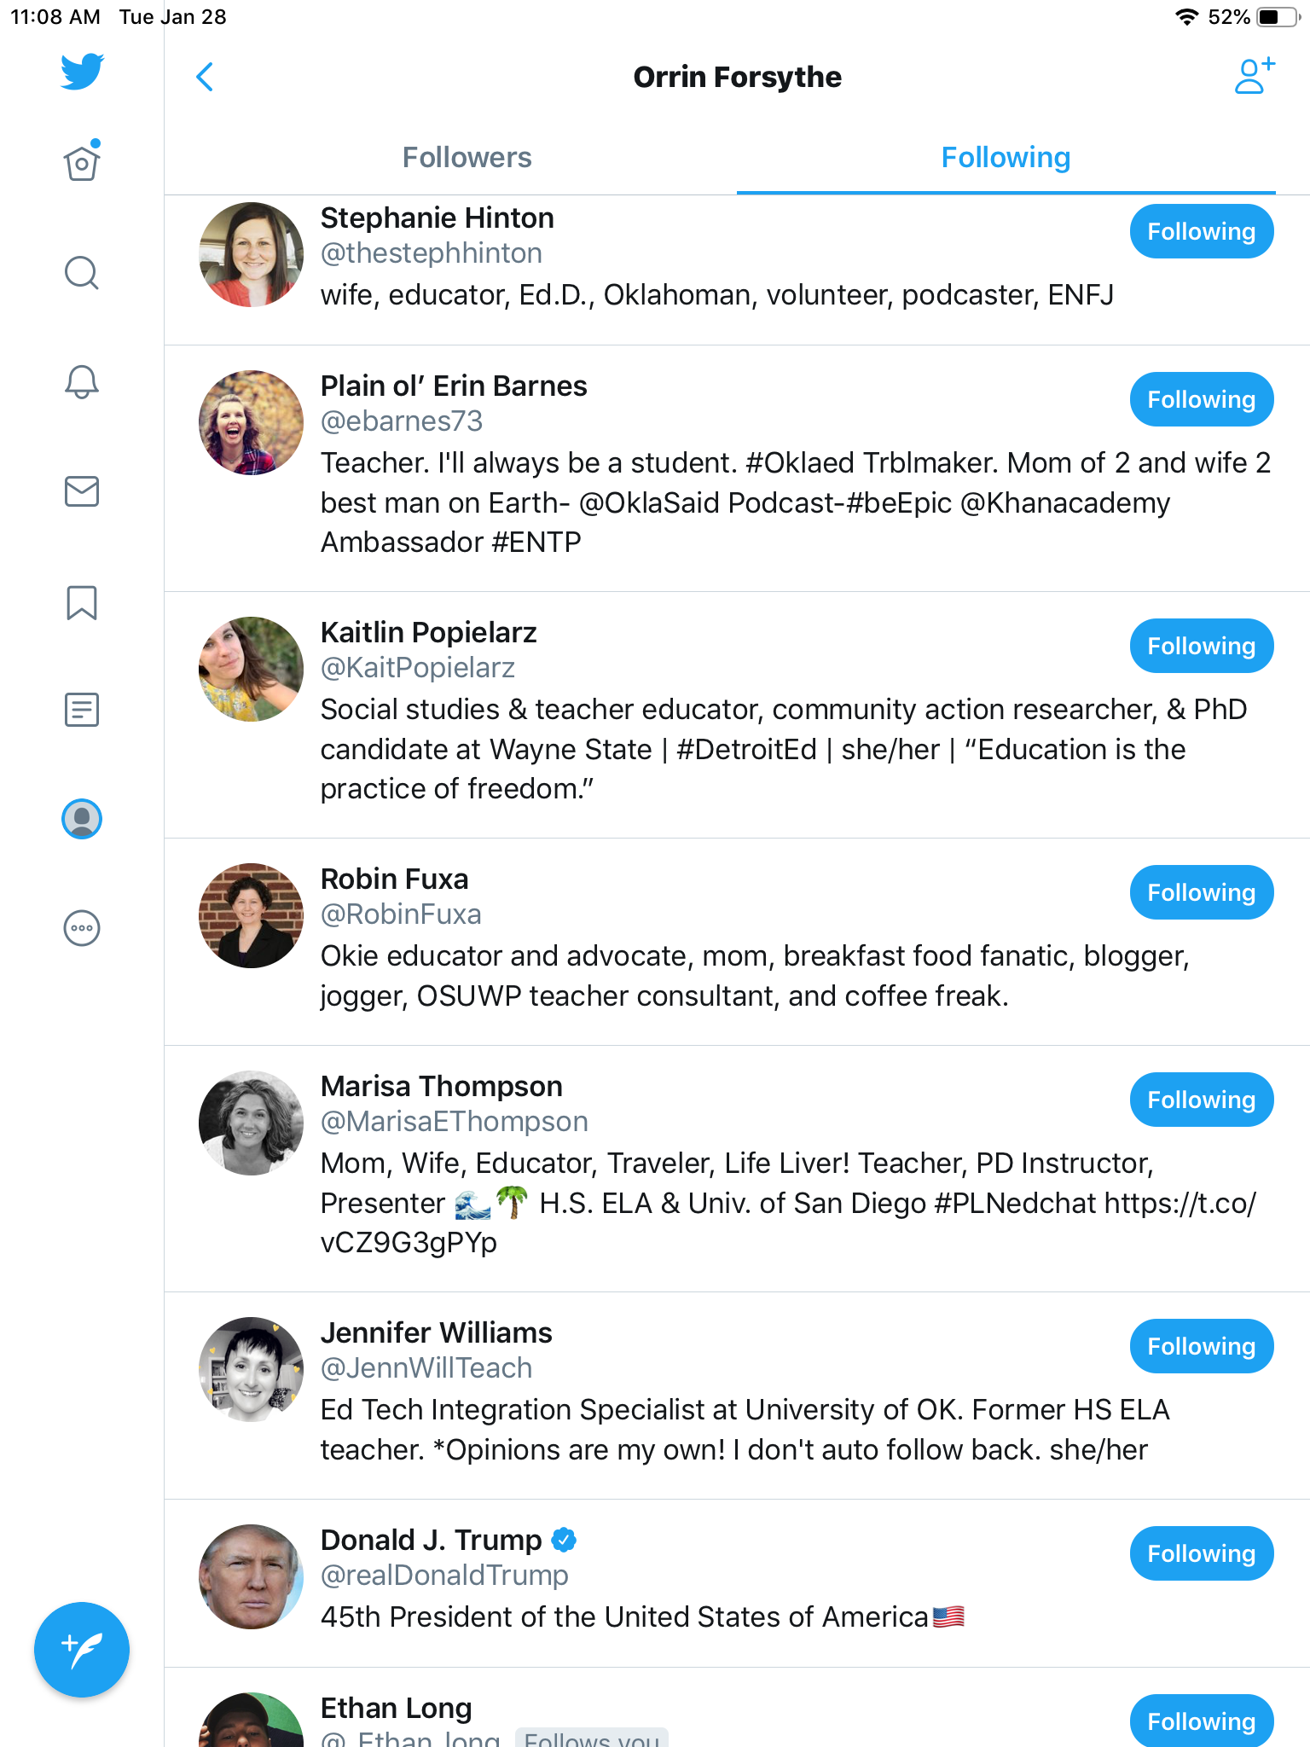Viewport: 1310px width, 1747px height.
Task: Open the @OklaSaid mention link
Action: click(x=649, y=503)
